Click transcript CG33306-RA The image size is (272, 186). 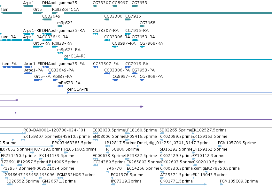click(x=117, y=37)
